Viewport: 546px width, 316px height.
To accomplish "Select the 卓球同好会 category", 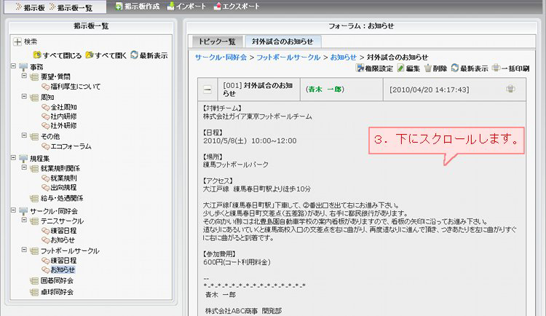I will [57, 292].
